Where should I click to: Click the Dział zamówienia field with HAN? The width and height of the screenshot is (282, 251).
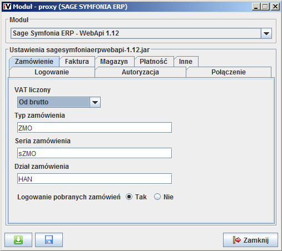[95, 179]
